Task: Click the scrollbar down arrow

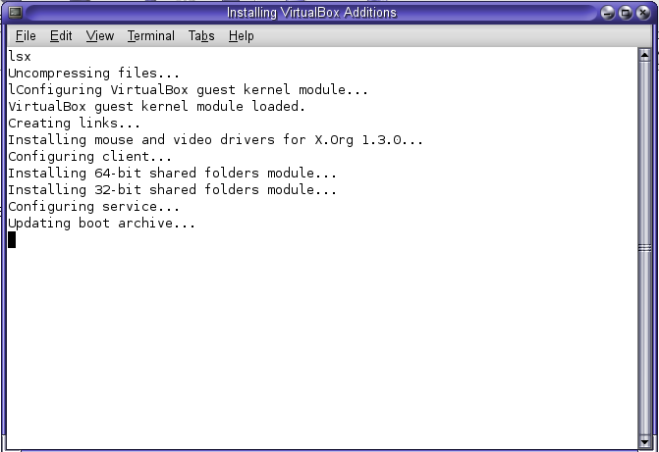Action: coord(644,441)
